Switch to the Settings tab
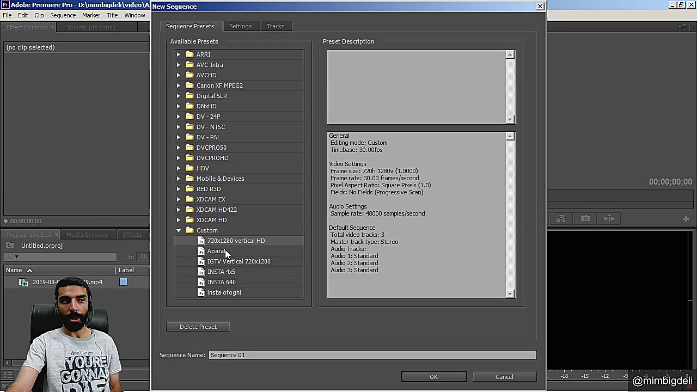697x392 pixels. point(240,26)
